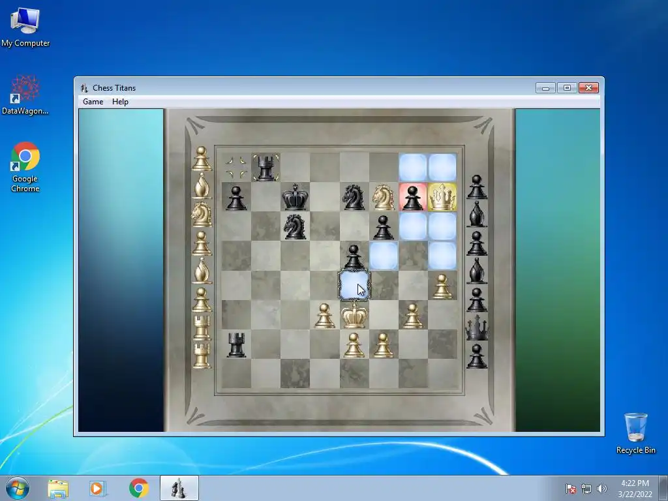
Task: Click the black pawn on f6
Action: (384, 226)
